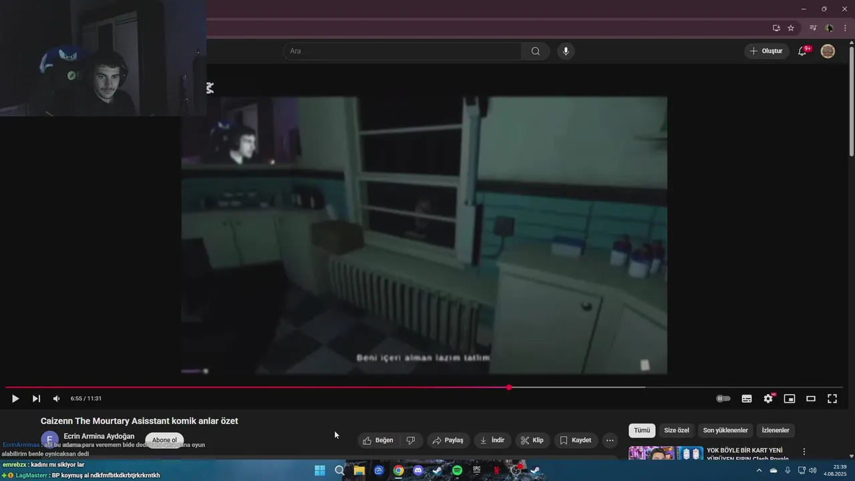Click into the Ara search field

pyautogui.click(x=403, y=51)
